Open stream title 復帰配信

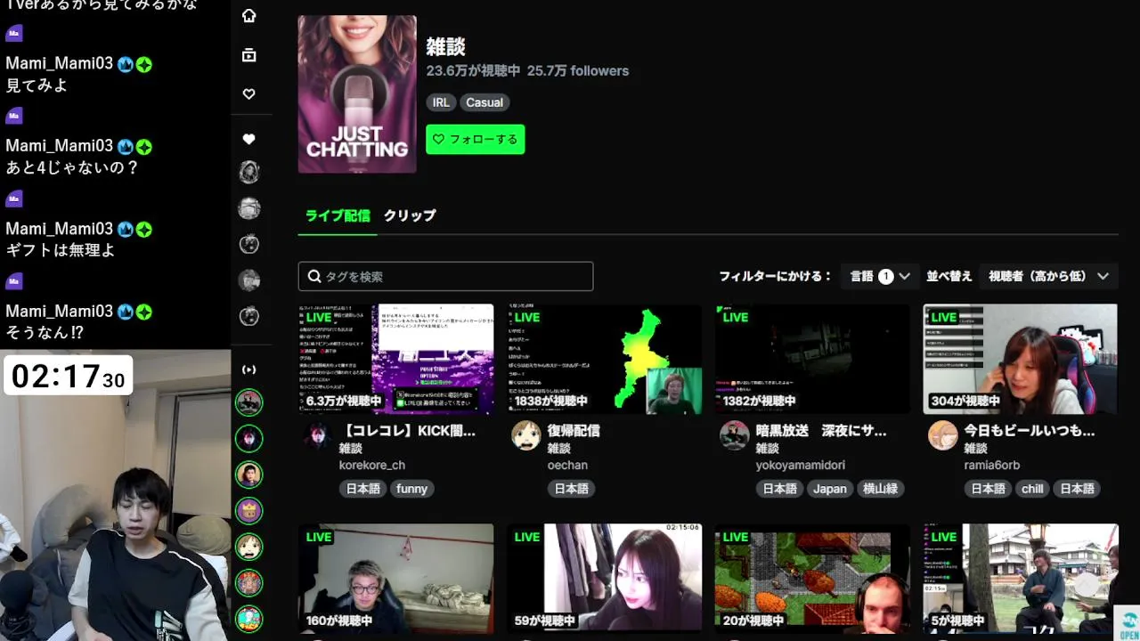pyautogui.click(x=574, y=431)
